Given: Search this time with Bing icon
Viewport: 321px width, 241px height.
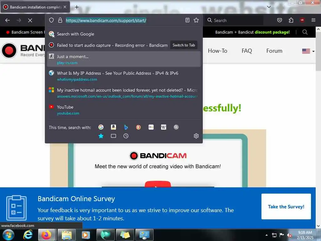Looking at the screenshot, I should [126, 127].
